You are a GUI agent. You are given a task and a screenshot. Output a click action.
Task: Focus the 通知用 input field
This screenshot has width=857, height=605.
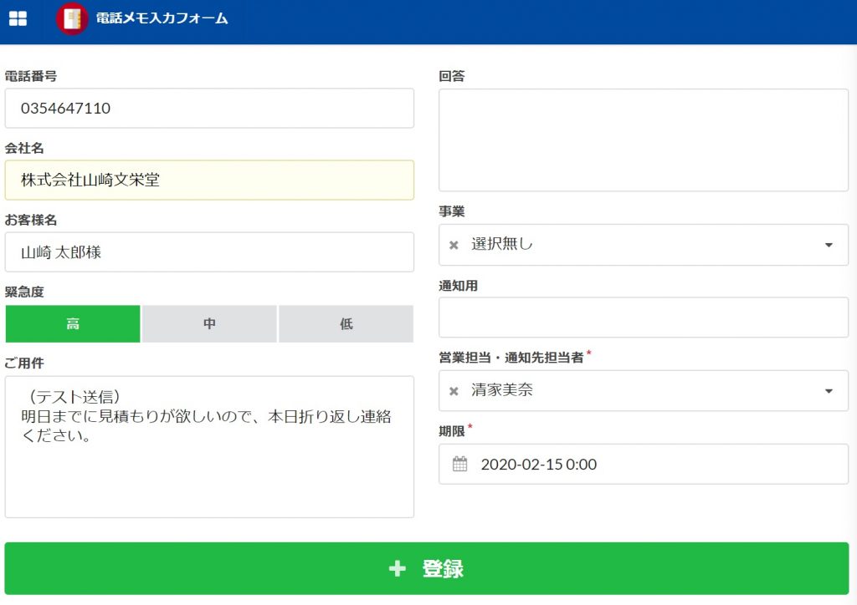(x=644, y=318)
